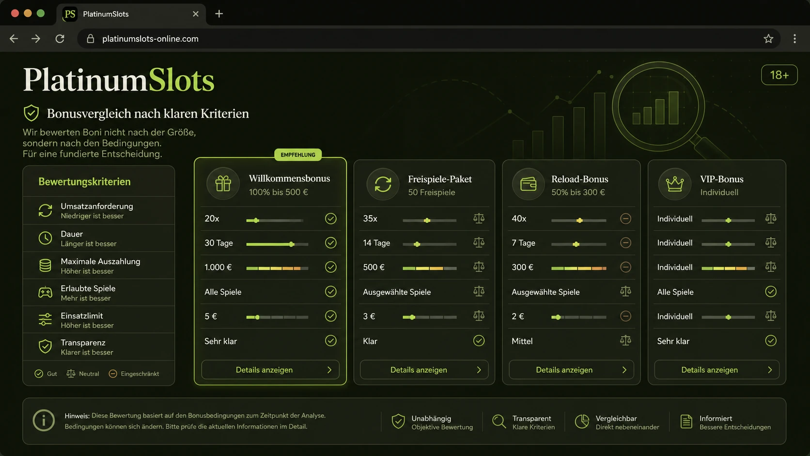
Task: Click the colored bar in the 500 € row
Action: (x=429, y=268)
